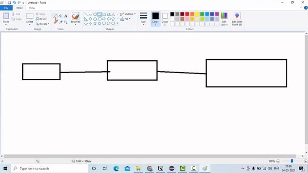Pick the green color swatch
This screenshot has height=173, width=308.
click(202, 14)
